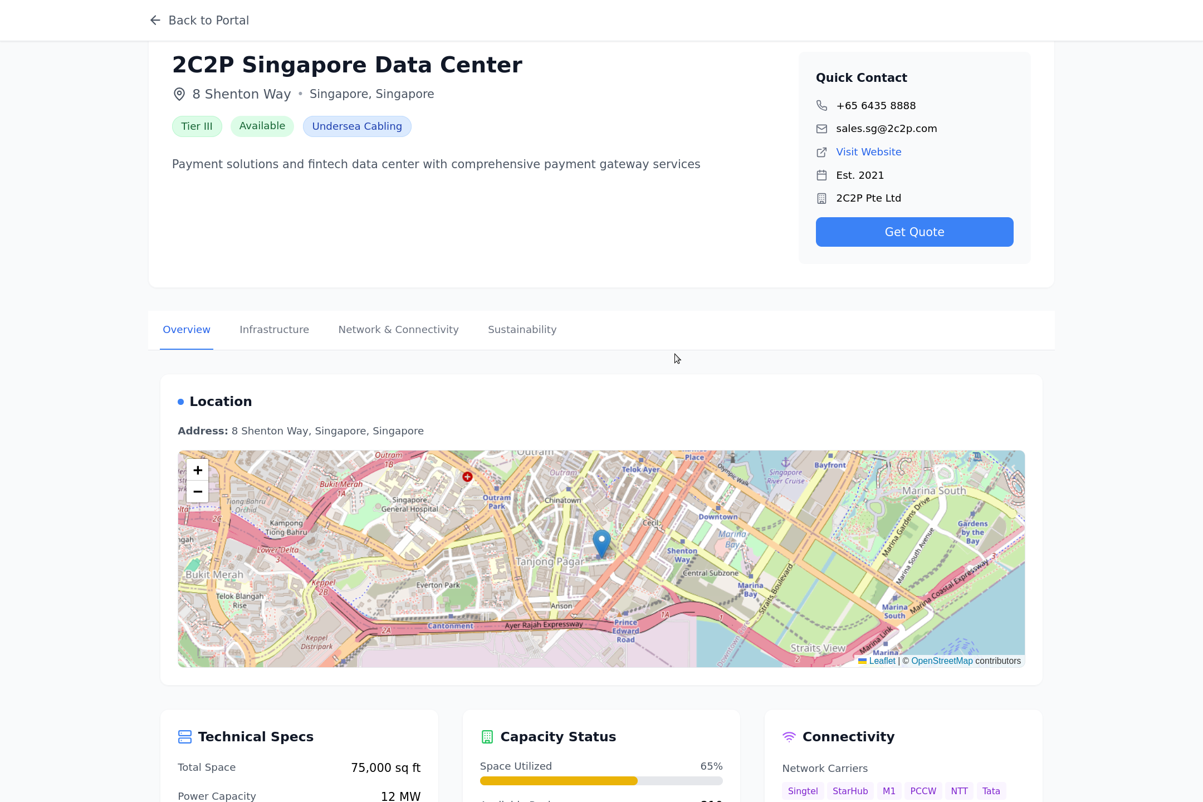Select the Sustainability tab
Viewport: 1203px width, 802px height.
coord(522,330)
